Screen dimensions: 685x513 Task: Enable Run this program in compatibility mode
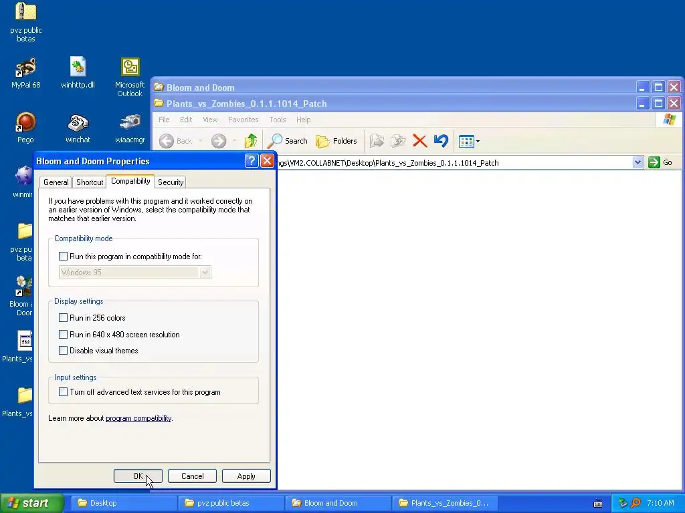(64, 256)
